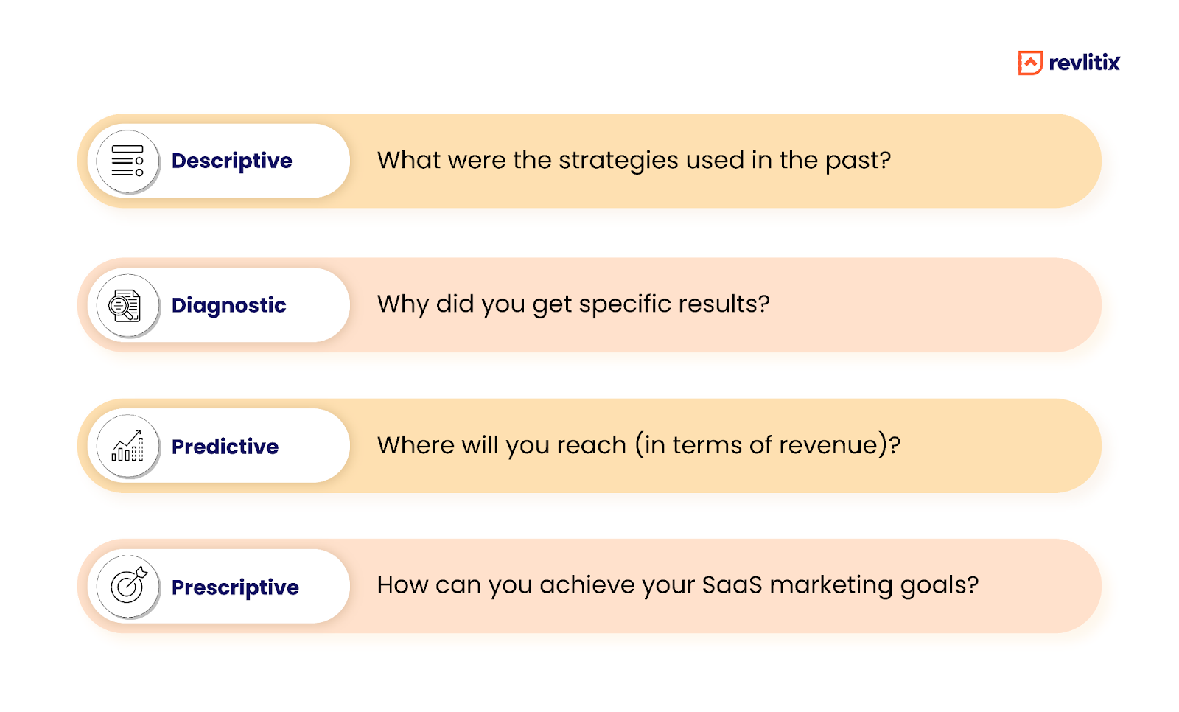The height and width of the screenshot is (712, 1179).
Task: Click the Predictive bar chart icon
Action: (127, 446)
